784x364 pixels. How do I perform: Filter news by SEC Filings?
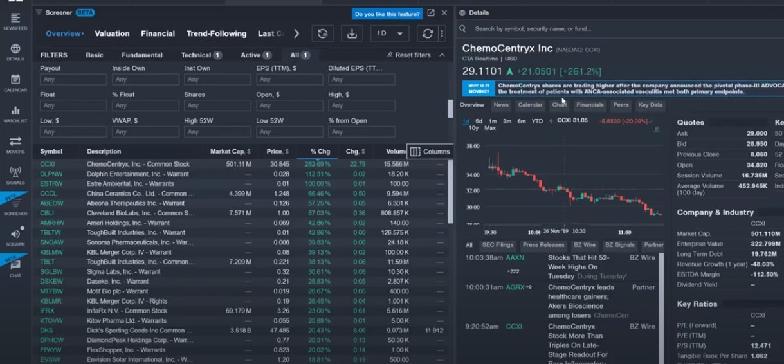click(497, 245)
